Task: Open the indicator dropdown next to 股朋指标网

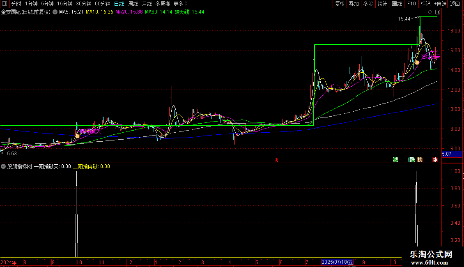Action: click(x=4, y=166)
